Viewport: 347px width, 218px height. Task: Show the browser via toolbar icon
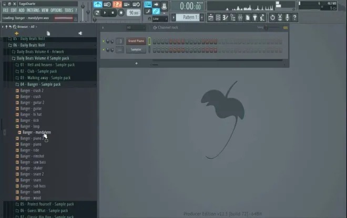pos(232,17)
